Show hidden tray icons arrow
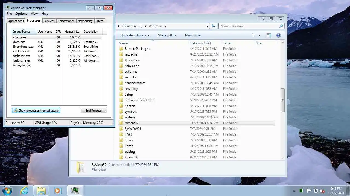The width and height of the screenshot is (350, 196). pyautogui.click(x=294, y=191)
